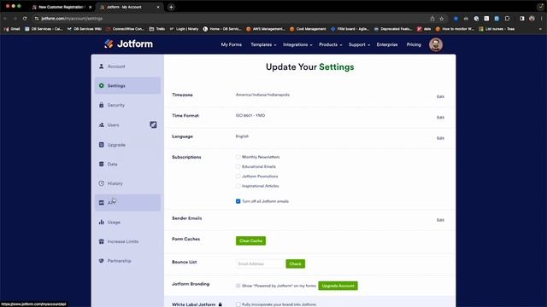
Task: Reload the page in the browser
Action: (25, 19)
